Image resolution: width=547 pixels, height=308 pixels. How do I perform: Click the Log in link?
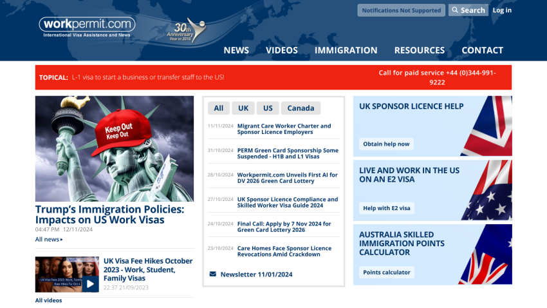coord(502,10)
